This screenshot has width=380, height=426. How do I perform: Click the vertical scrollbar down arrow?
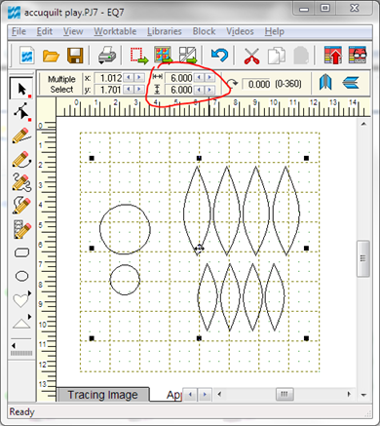[363, 395]
